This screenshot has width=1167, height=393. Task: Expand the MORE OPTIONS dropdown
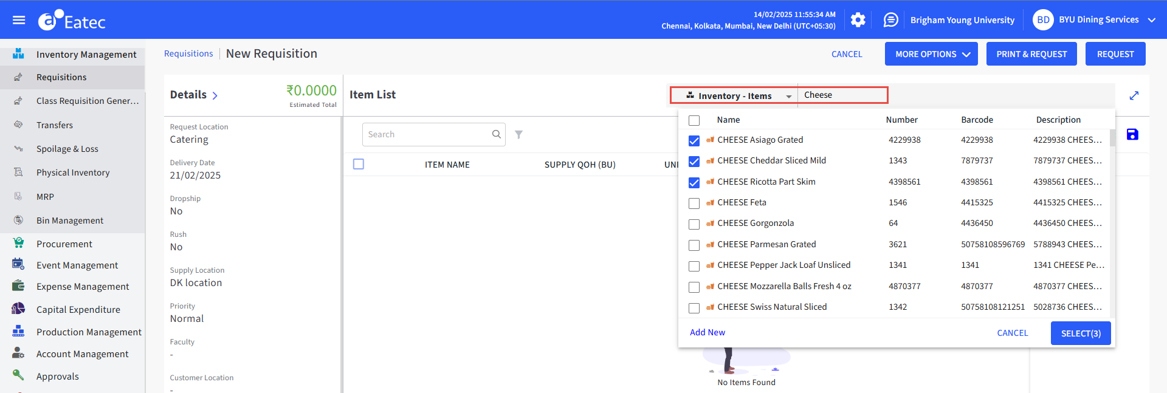[931, 54]
